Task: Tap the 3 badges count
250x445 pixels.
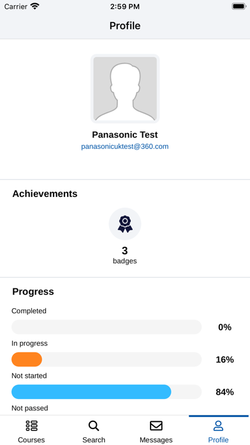Action: (125, 255)
